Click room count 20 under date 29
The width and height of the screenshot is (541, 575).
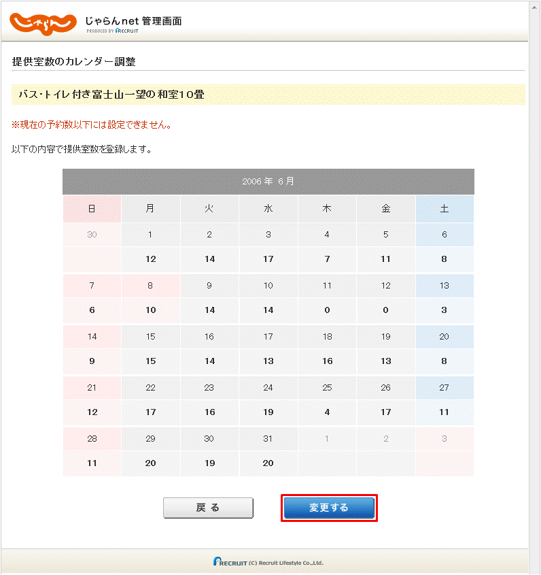(151, 463)
